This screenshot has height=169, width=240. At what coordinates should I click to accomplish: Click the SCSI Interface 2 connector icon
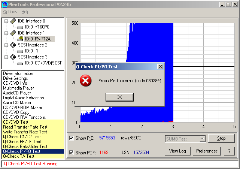pyautogui.click(x=13, y=45)
